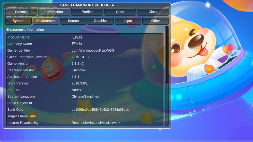The image size is (253, 142).
Task: Click the Target Frame Rate label
Action: [x=22, y=116]
